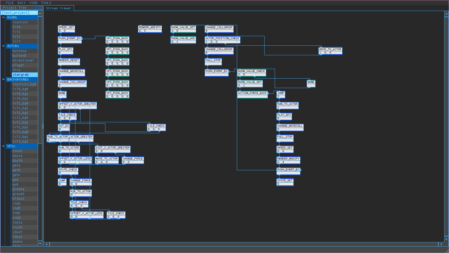
Task: Click the ACTOR_POSITION_CHECK node
Action: pyautogui.click(x=222, y=38)
